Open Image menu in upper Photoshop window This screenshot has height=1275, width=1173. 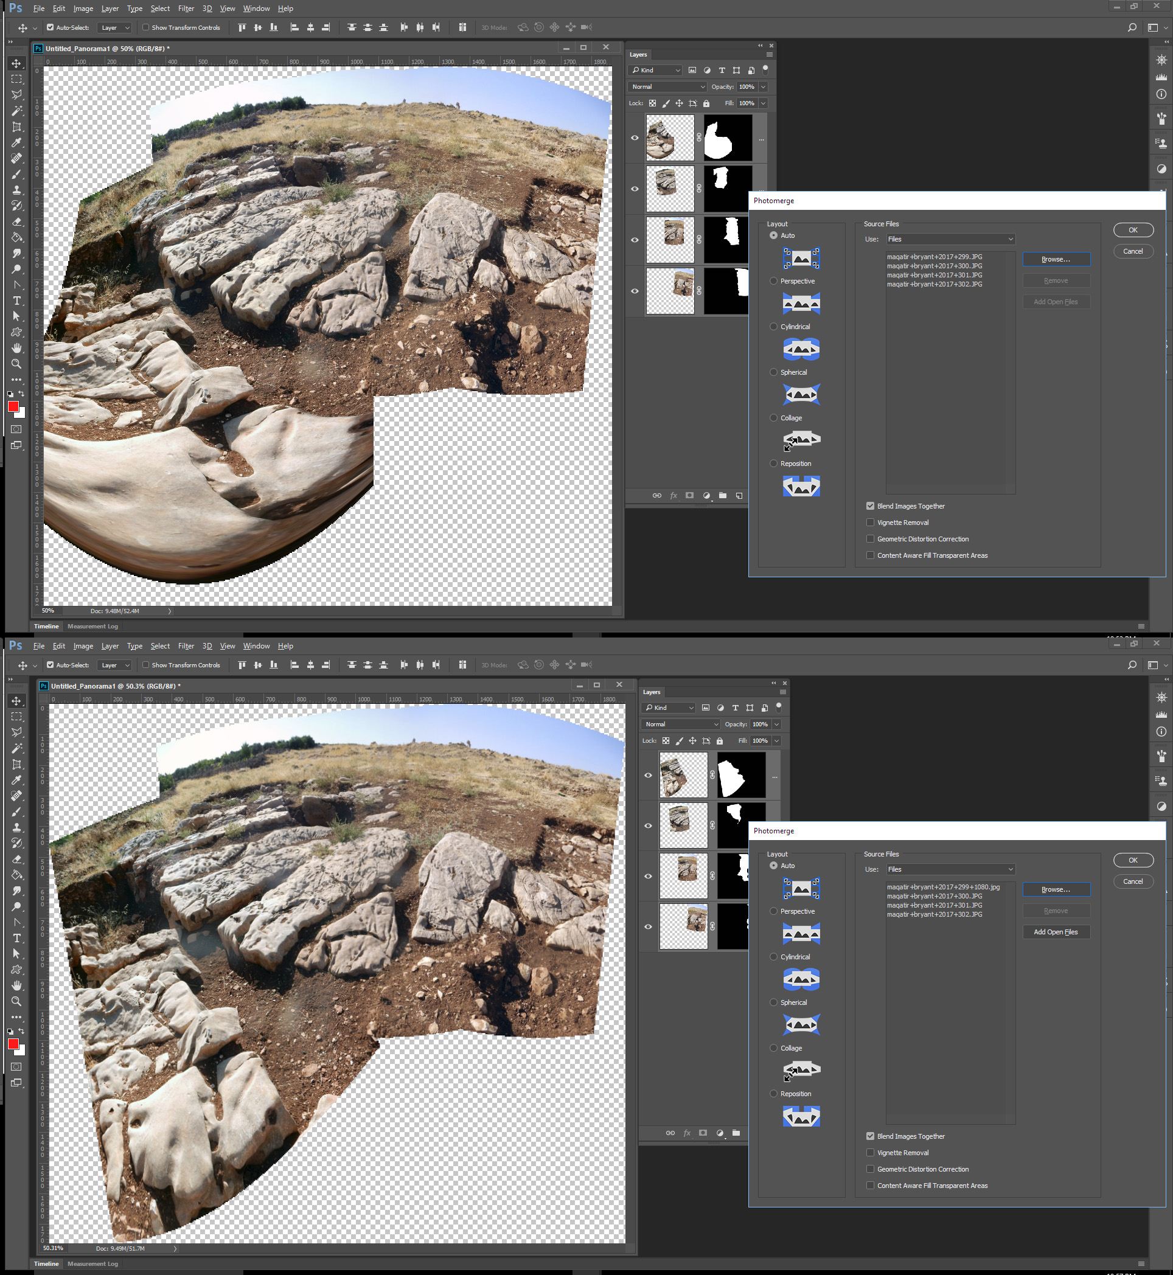pyautogui.click(x=83, y=9)
